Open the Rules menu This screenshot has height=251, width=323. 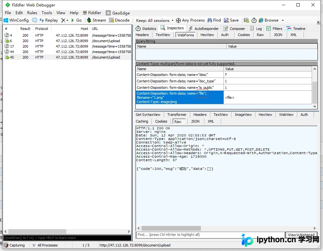pos(32,13)
